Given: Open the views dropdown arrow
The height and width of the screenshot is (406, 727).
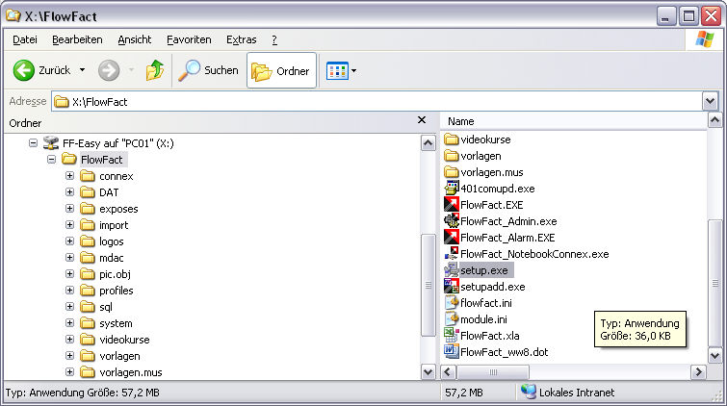Looking at the screenshot, I should (353, 71).
